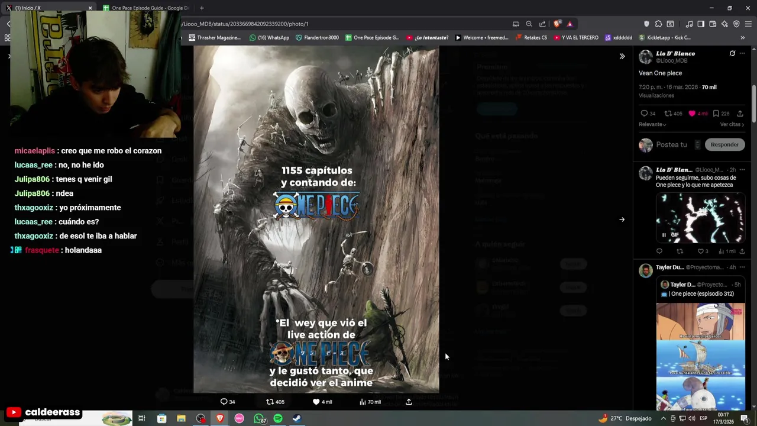Show hidden tray icons chevron

click(x=663, y=418)
